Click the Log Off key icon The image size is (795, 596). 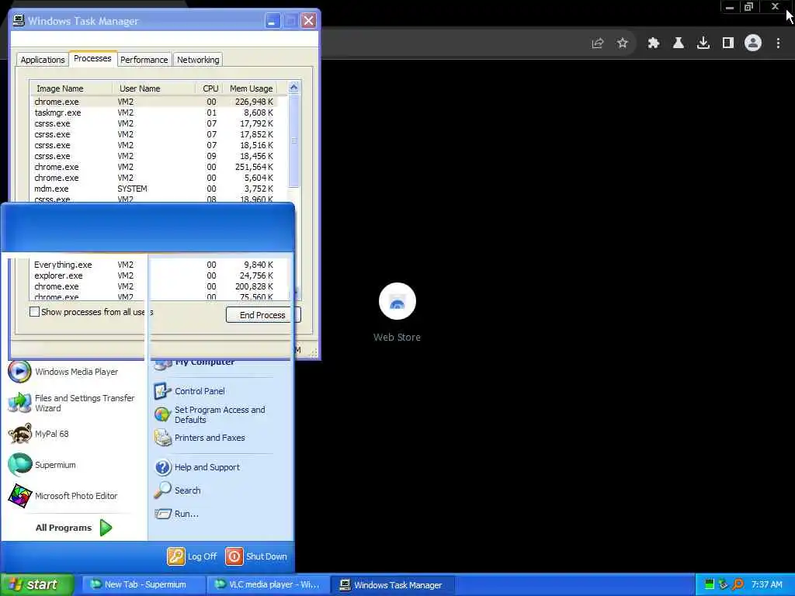(x=176, y=556)
